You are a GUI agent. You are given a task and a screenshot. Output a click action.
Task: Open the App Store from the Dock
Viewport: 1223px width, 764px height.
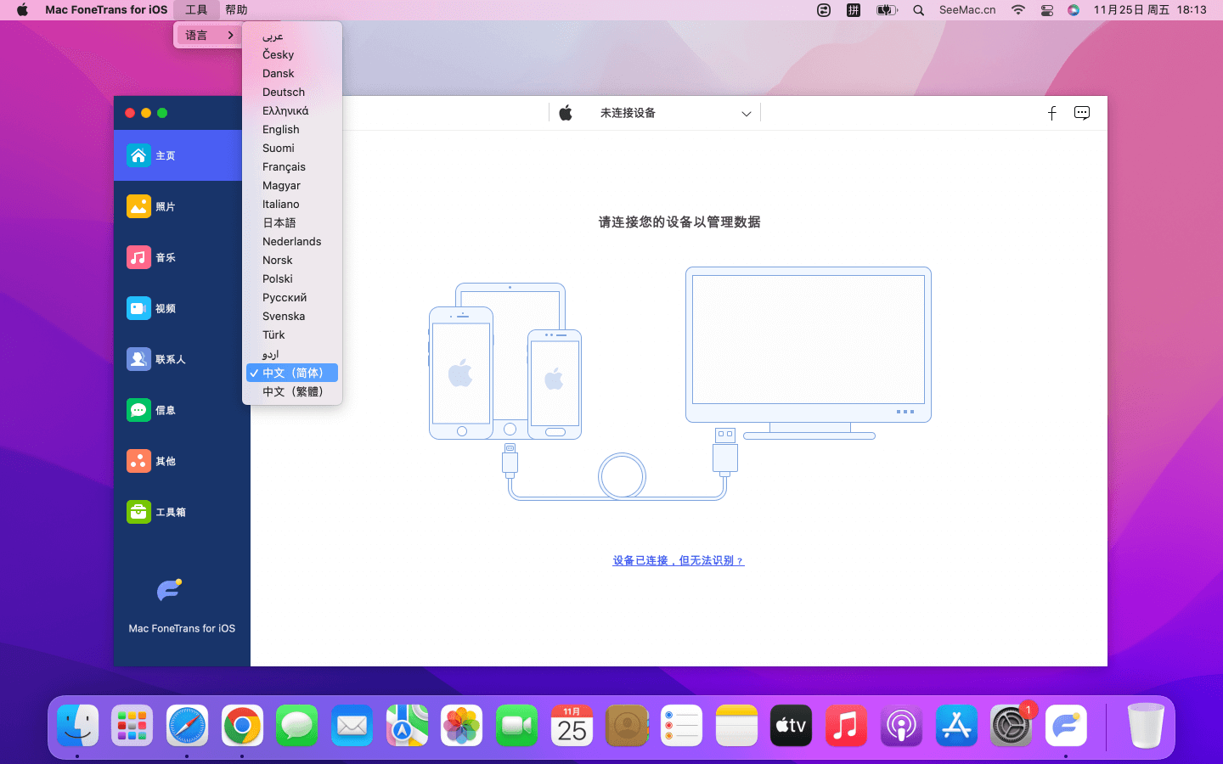coord(956,726)
